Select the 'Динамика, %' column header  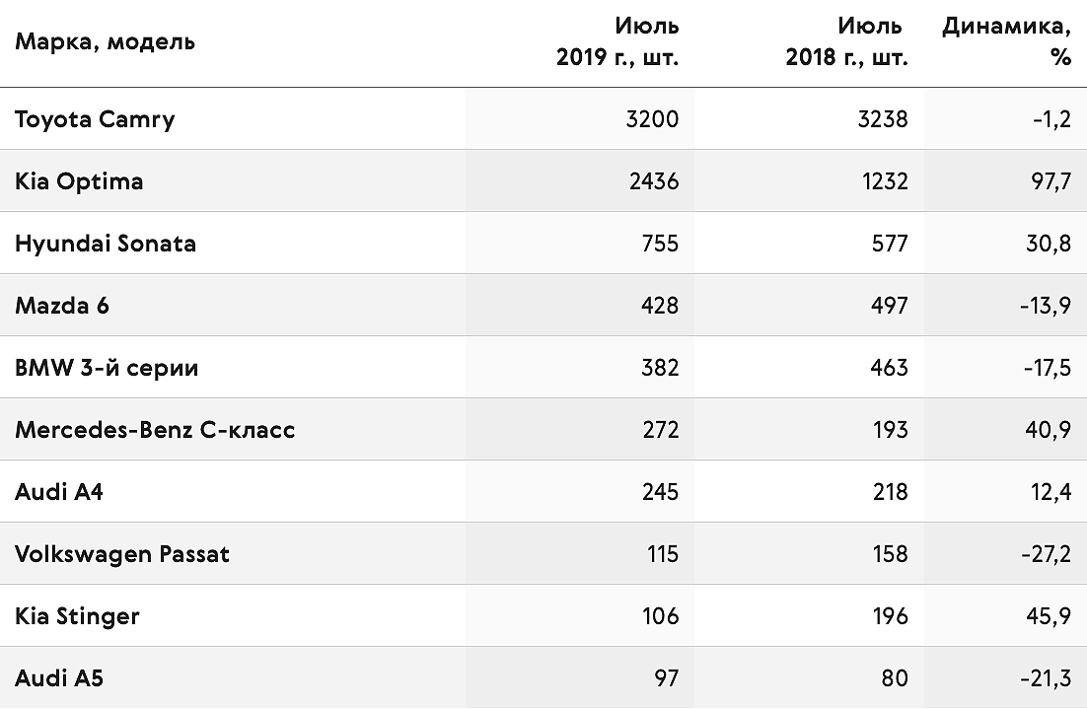click(x=1006, y=41)
